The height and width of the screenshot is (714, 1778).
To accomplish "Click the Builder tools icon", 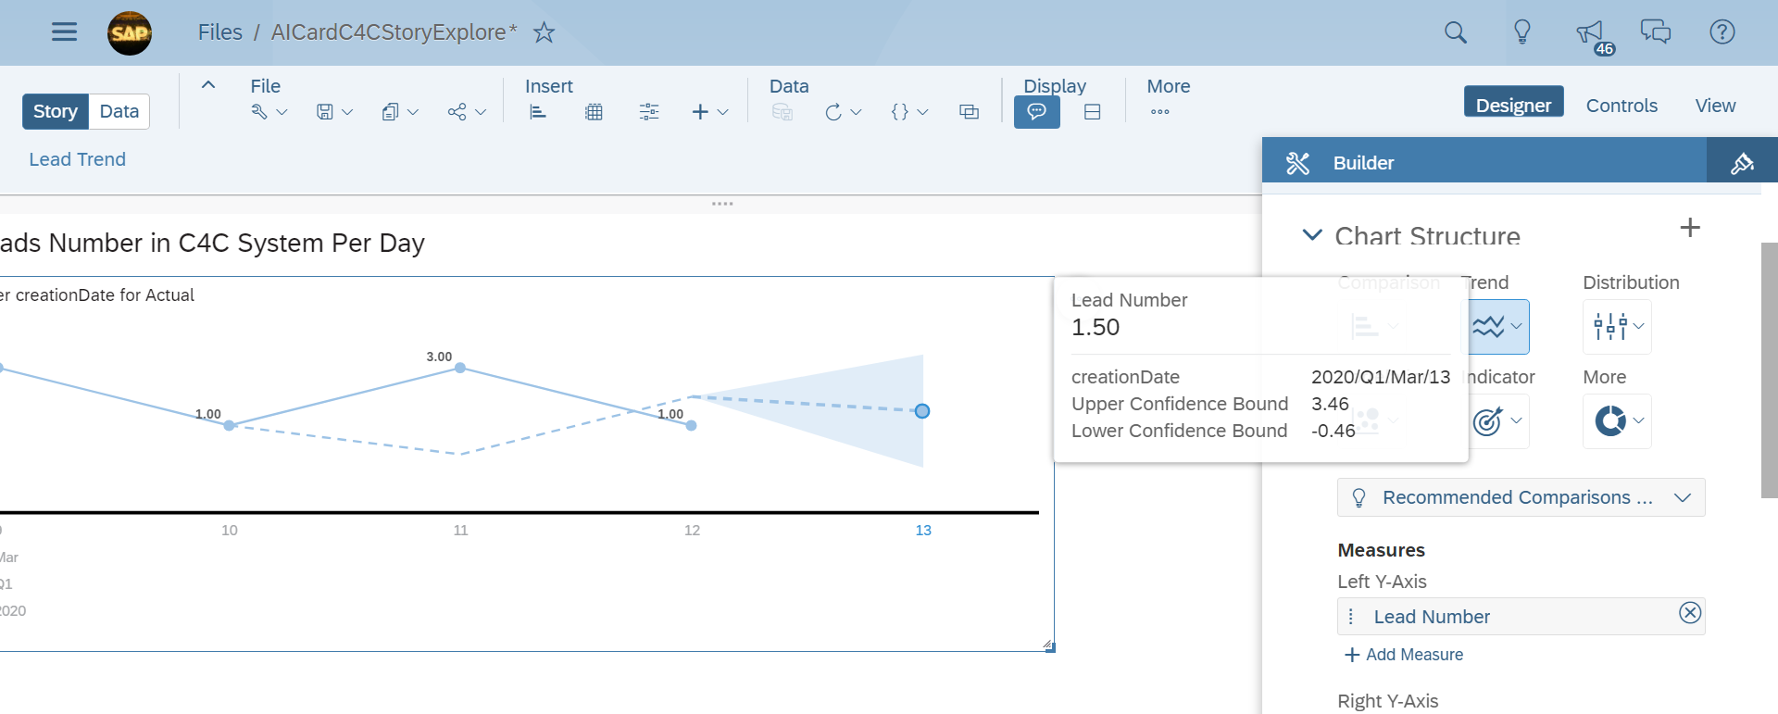I will [1298, 163].
